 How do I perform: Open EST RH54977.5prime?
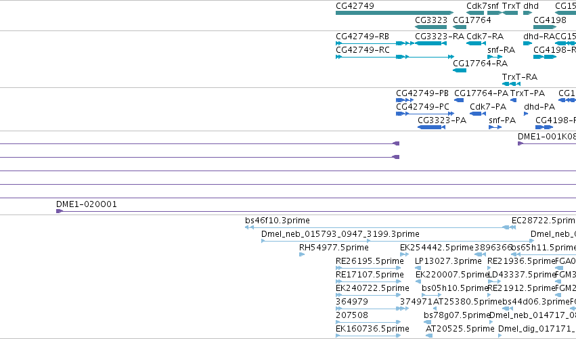tap(302, 254)
